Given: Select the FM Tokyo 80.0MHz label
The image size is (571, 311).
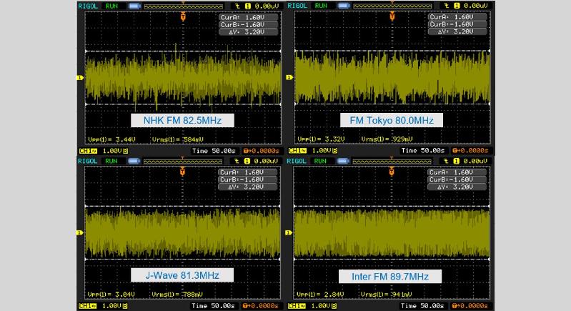Looking at the screenshot, I should [x=392, y=120].
